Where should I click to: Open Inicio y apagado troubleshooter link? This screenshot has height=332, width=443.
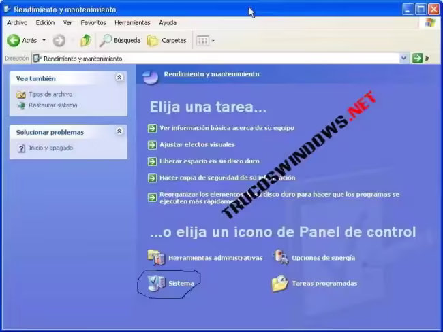click(51, 148)
